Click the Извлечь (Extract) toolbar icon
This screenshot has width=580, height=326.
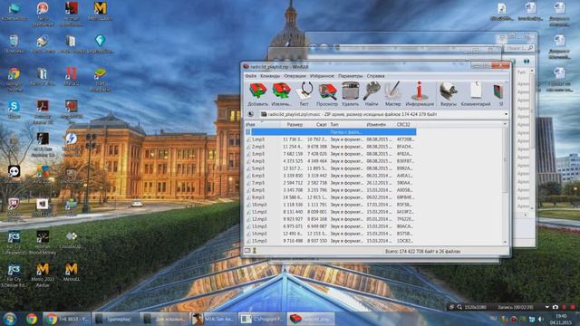click(x=281, y=94)
